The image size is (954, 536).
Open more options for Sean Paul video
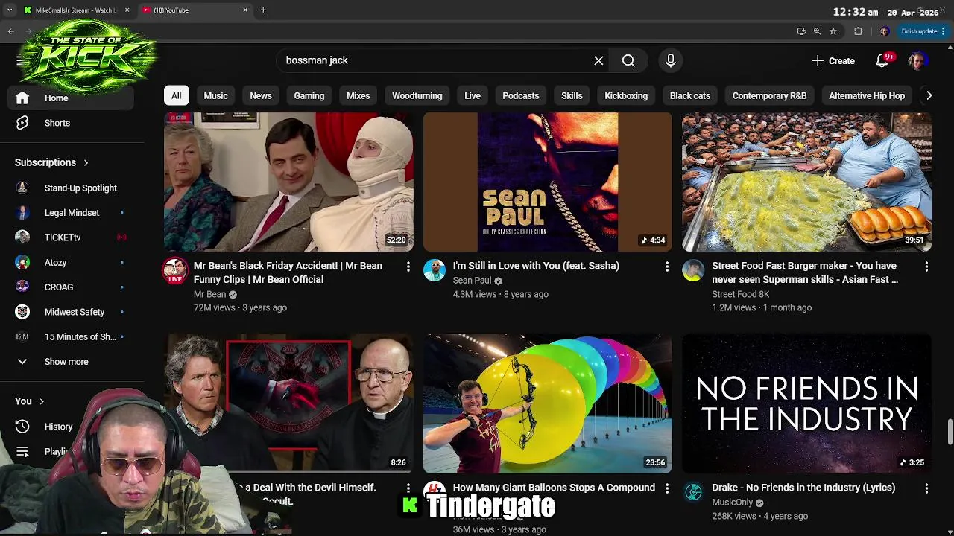pos(667,267)
